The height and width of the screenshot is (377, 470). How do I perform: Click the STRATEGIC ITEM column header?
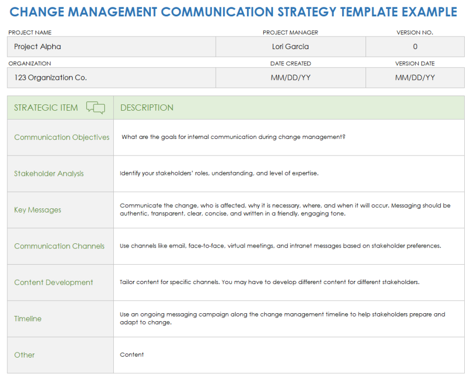click(x=45, y=107)
